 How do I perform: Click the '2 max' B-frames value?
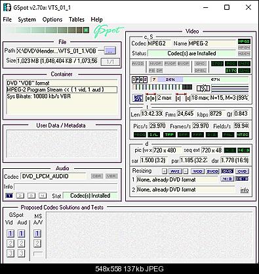tap(165, 98)
